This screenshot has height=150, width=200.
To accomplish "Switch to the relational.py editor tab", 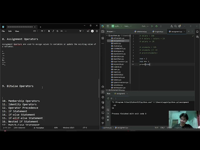I will click(141, 32).
